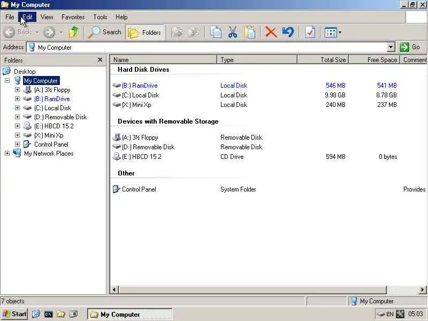Select Desktop in the folder tree
This screenshot has height=321, width=428.
25,72
